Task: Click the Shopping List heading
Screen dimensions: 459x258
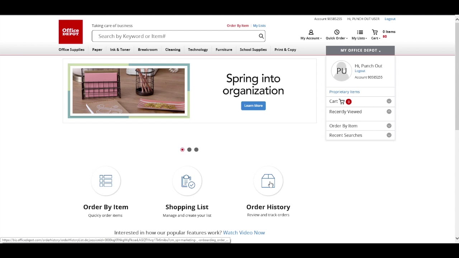Action: 187,207
